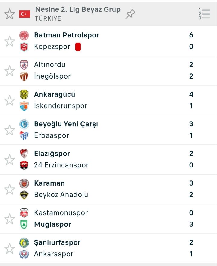This screenshot has height=266, width=217.
Task: Click the Türkiye flag icon
Action: [25, 14]
